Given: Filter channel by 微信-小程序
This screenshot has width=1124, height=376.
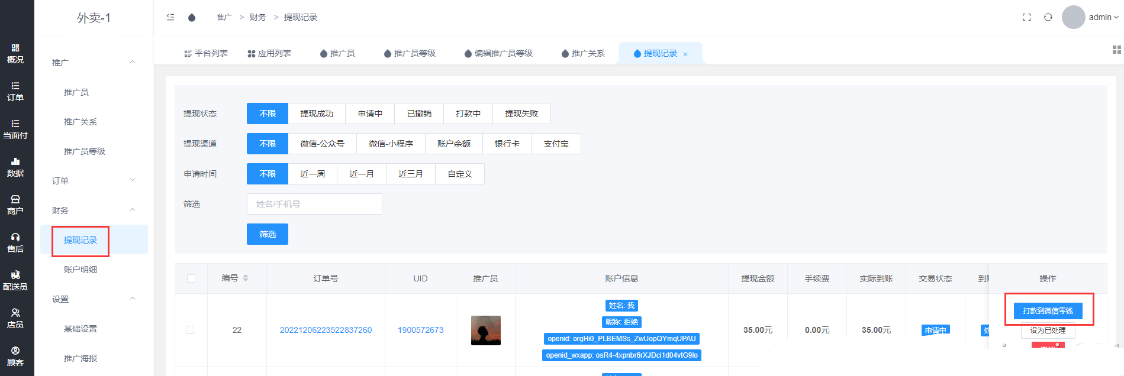Looking at the screenshot, I should coord(391,144).
